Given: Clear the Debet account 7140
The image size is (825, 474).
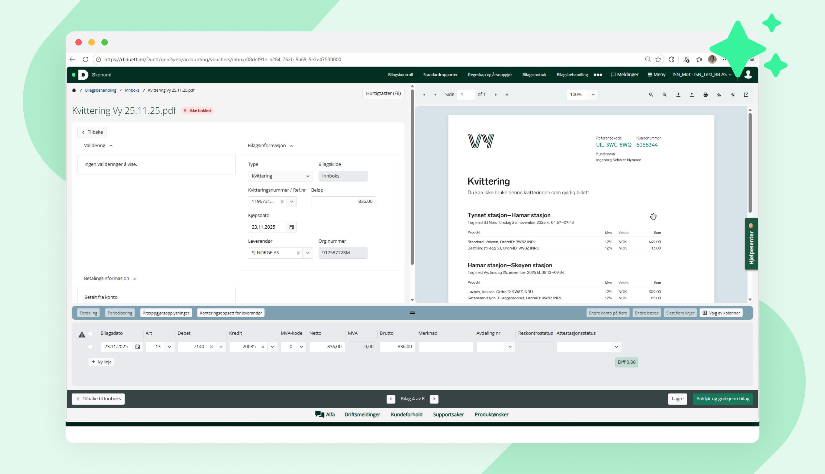Looking at the screenshot, I should (211, 347).
